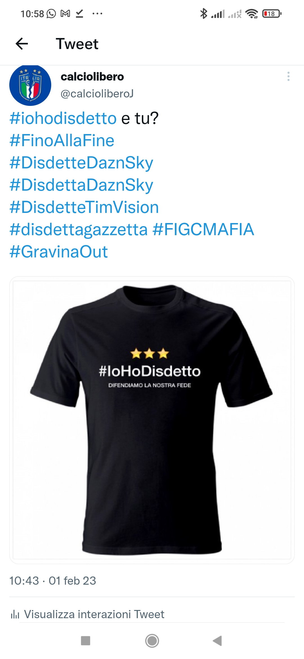Viewport: 304px width, 659px height.
Task: Tap Visualizza interazioni Tweet
Action: [x=94, y=614]
